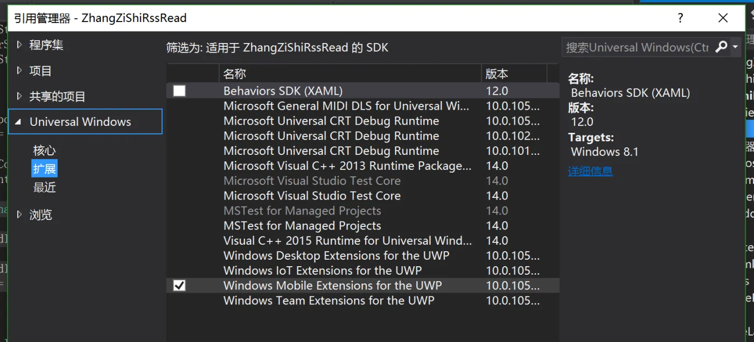Expand the 浏览 tree node

pyautogui.click(x=19, y=215)
